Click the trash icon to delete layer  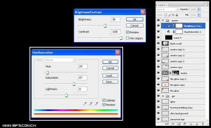tap(203, 124)
